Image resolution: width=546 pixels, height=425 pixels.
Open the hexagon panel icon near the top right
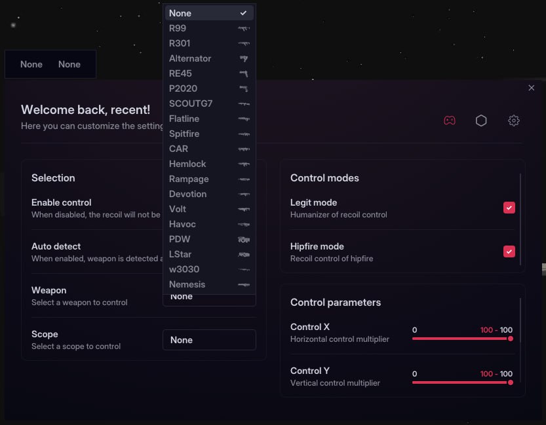tap(481, 120)
